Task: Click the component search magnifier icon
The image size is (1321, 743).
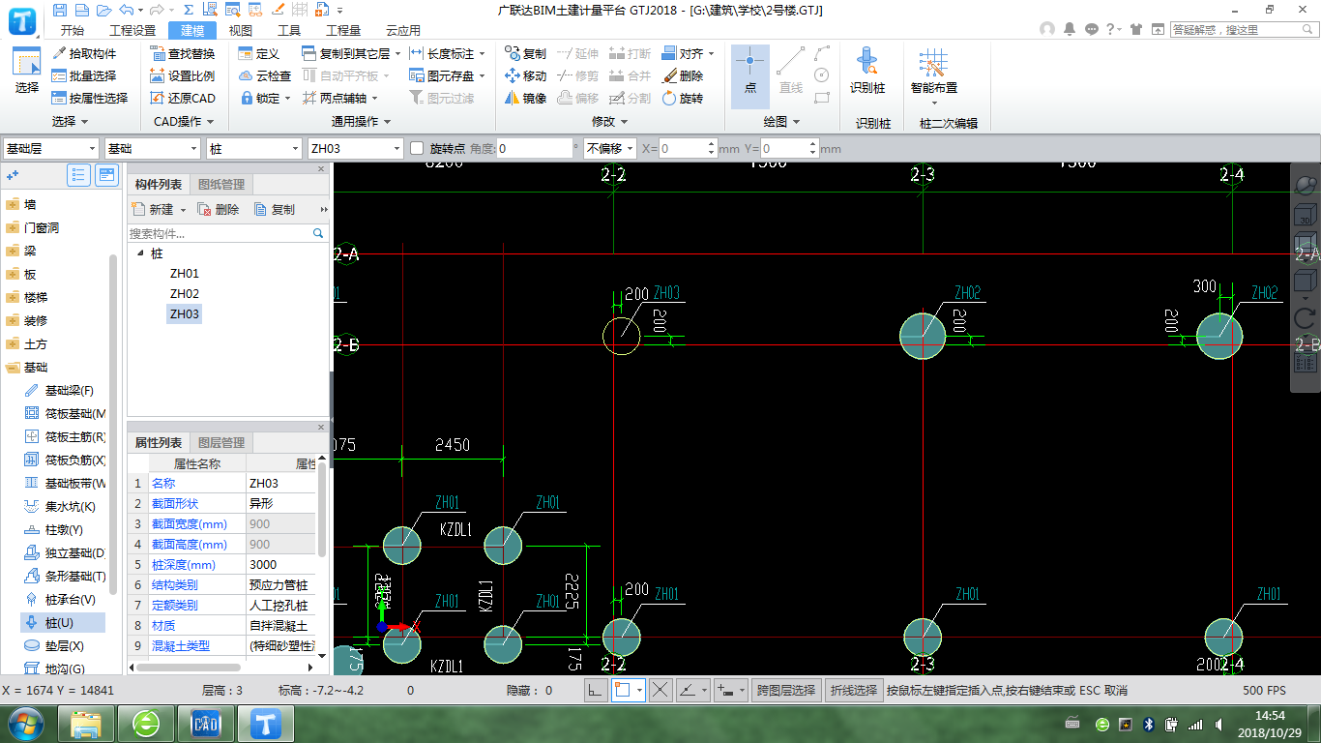Action: (318, 233)
